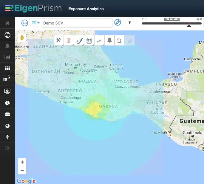Click the Demo SOV input field
Screen dimensions: 204x184
[77, 23]
